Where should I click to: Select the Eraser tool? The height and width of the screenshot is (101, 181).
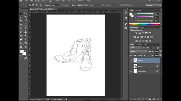[x=21, y=32]
